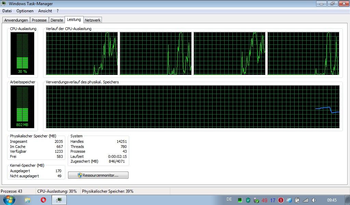The height and width of the screenshot is (205, 350).
Task: Click the 'Verwendungsverlauf des physikal. Speichers' label
Action: tap(82, 82)
